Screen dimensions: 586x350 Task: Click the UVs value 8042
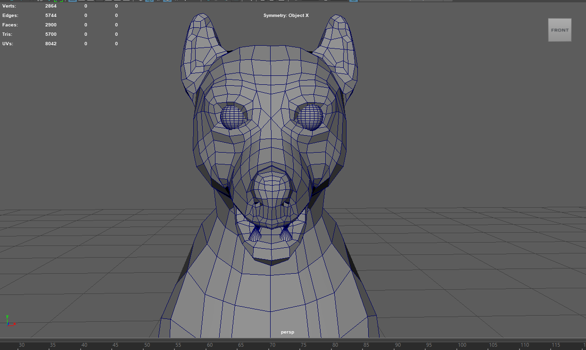pos(51,44)
